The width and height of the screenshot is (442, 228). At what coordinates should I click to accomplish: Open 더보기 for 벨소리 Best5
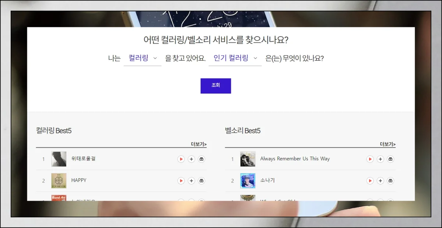pos(387,144)
